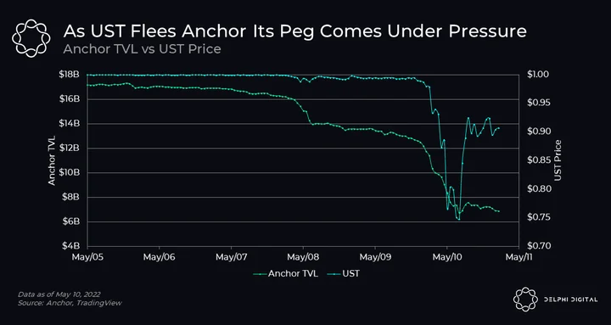Click the $18B left axis label
611x325 pixels.
pyautogui.click(x=70, y=75)
